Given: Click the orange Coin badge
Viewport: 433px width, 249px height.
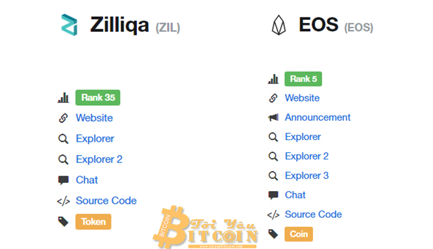Looking at the screenshot, I should click(299, 234).
